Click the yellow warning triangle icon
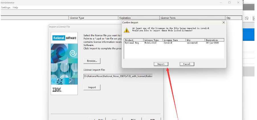The image size is (257, 120). pyautogui.click(x=127, y=30)
